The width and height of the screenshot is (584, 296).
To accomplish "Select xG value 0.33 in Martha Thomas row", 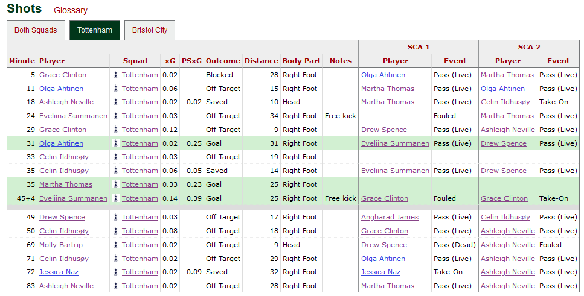I will tap(170, 184).
